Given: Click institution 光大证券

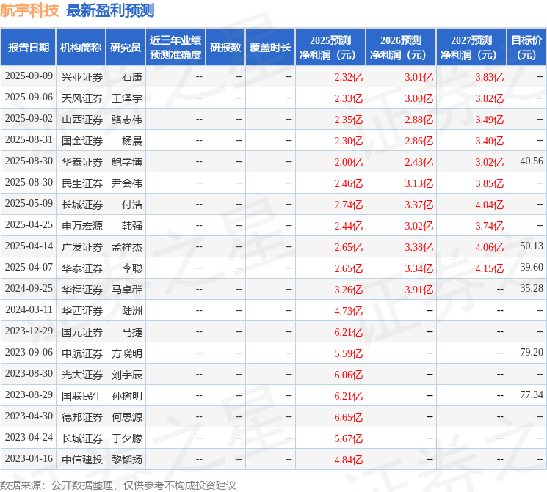Looking at the screenshot, I should click(x=82, y=375).
